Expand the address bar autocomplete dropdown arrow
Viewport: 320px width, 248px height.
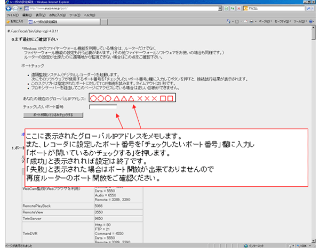(220, 9)
